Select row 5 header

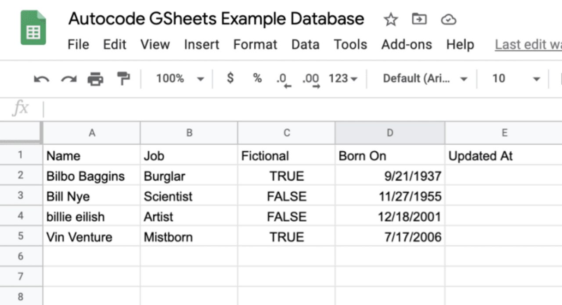point(21,236)
